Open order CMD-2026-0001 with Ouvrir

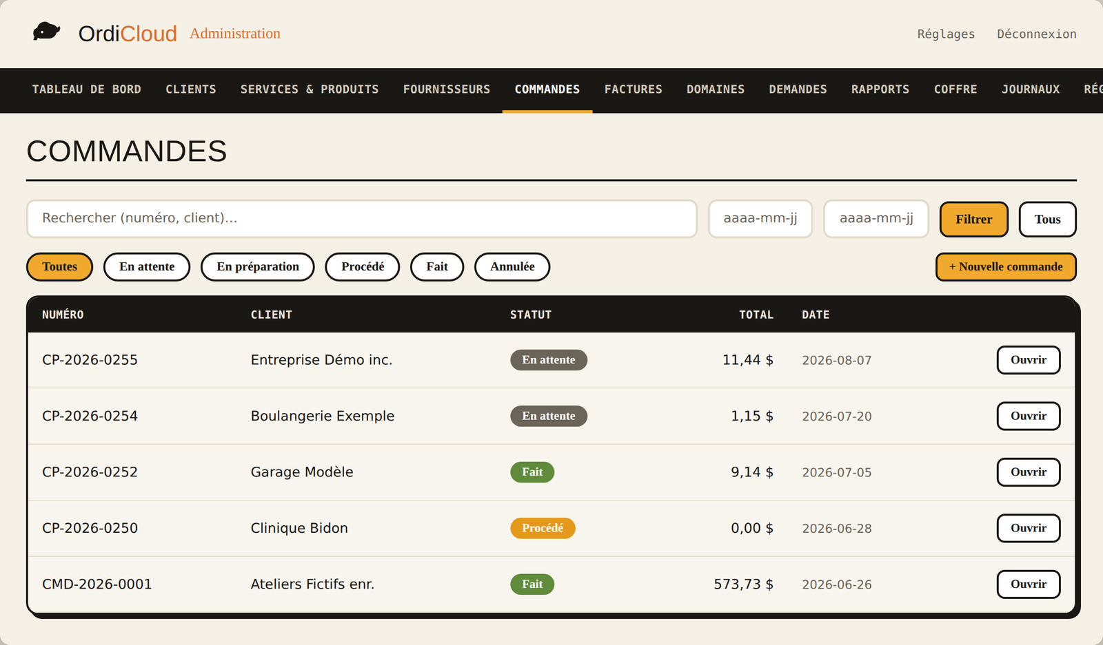(x=1029, y=584)
